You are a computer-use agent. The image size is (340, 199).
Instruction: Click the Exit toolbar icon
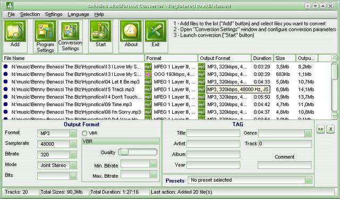coord(156,31)
